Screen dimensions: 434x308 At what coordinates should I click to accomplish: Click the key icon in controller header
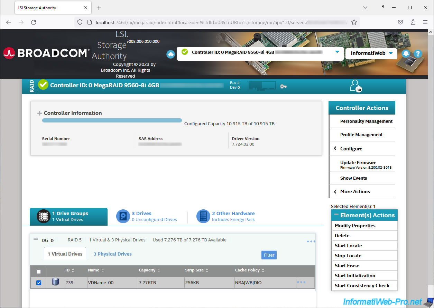[x=284, y=86]
